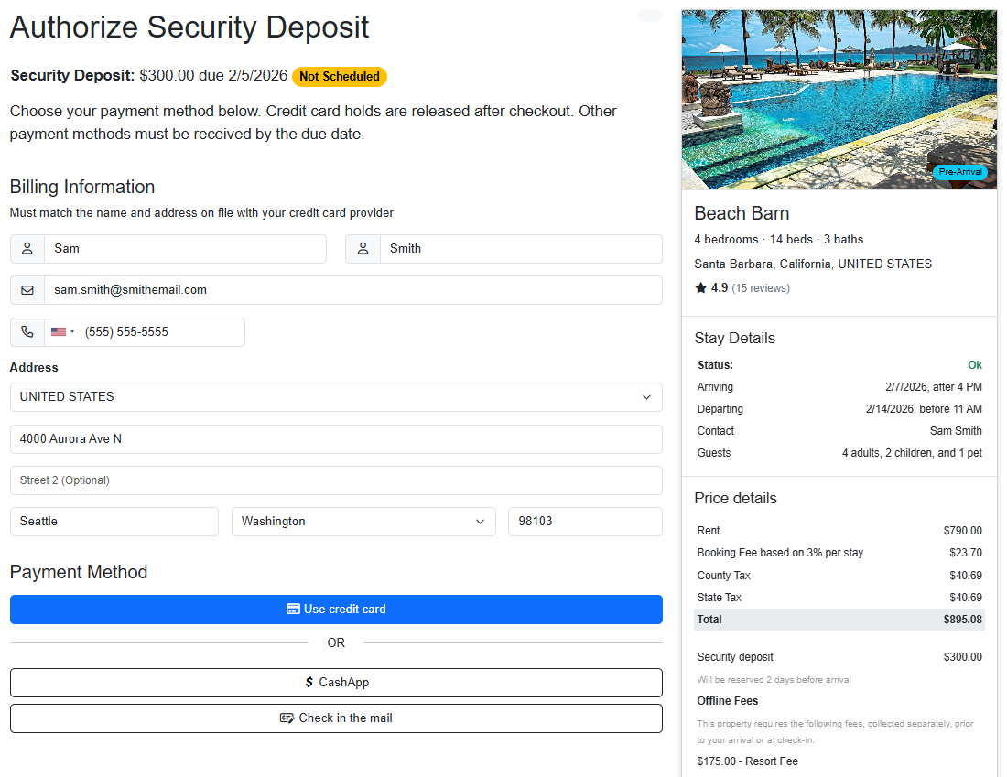The width and height of the screenshot is (1007, 777).
Task: Open the UNITED STATES country dropdown
Action: tap(336, 397)
